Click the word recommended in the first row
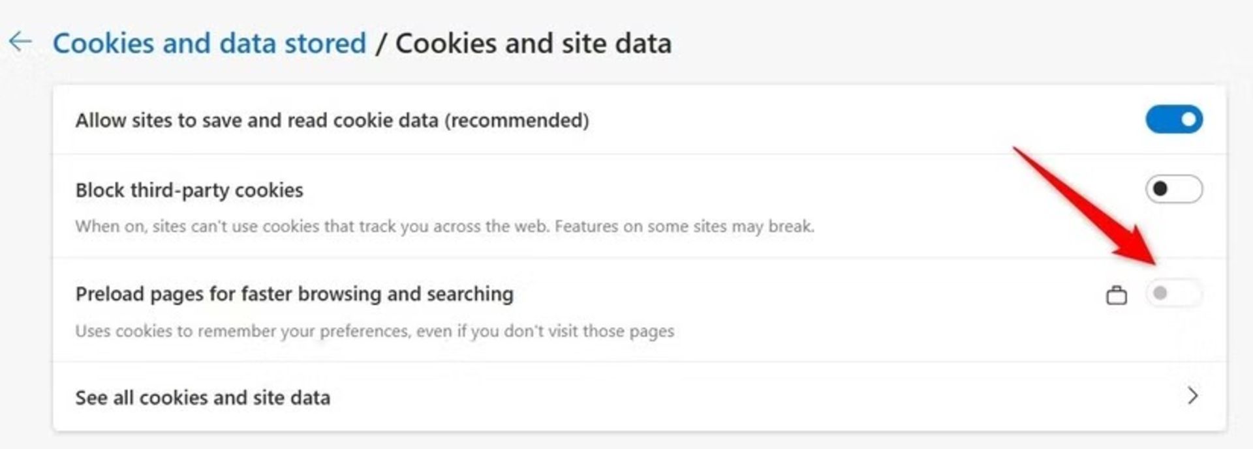The height and width of the screenshot is (449, 1253). click(x=517, y=121)
